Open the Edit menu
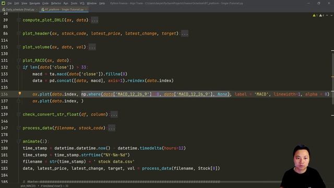 [17, 3]
